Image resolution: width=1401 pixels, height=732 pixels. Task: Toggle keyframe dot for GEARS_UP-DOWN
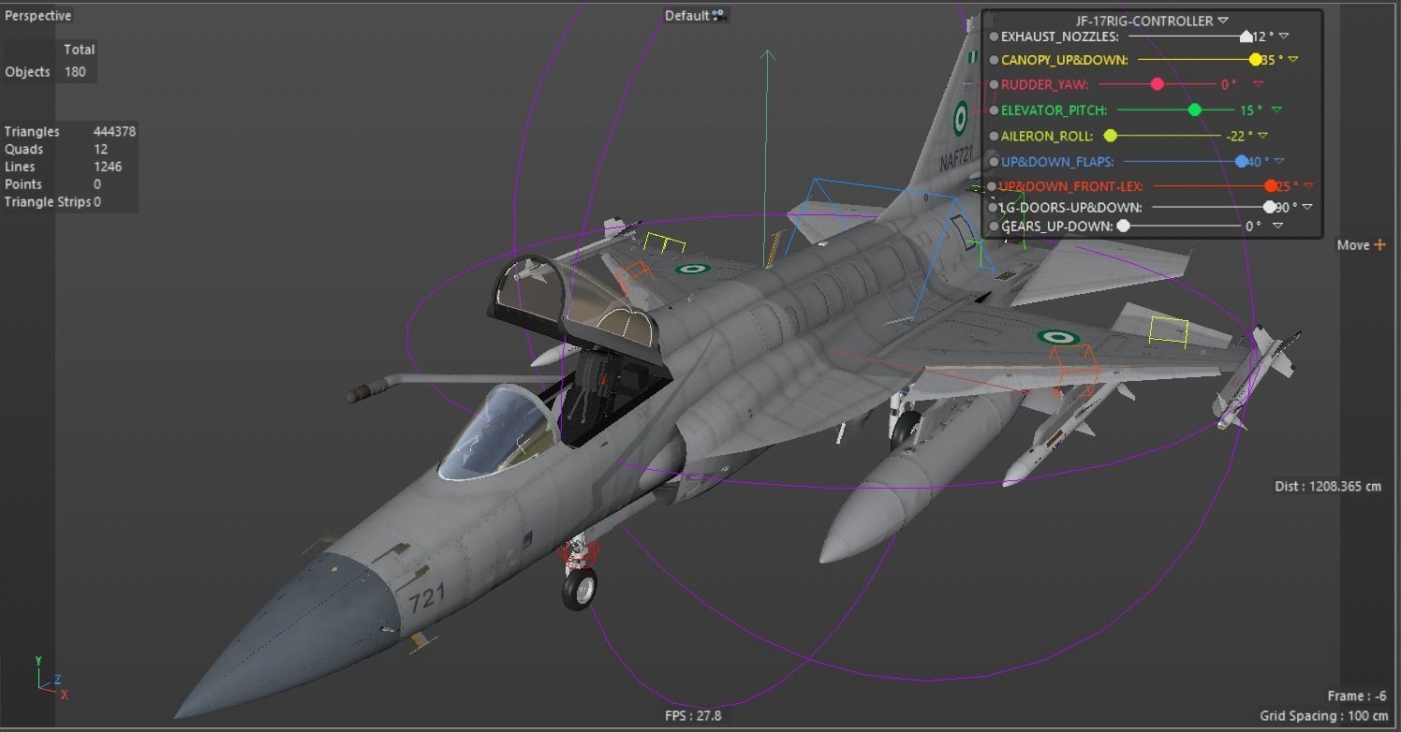click(994, 227)
